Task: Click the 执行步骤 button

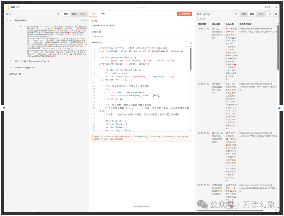Action: pos(184,14)
